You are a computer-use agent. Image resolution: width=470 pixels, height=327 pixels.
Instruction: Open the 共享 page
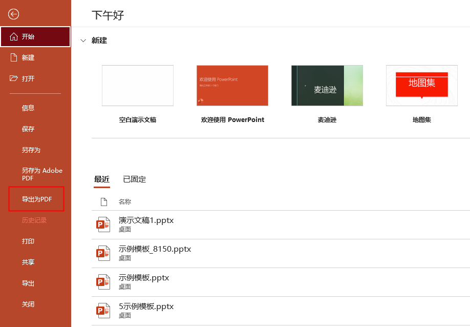tap(28, 262)
